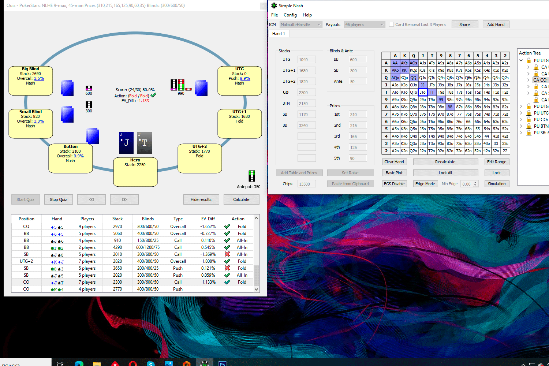Click the Start Quiz button

pyautogui.click(x=25, y=199)
